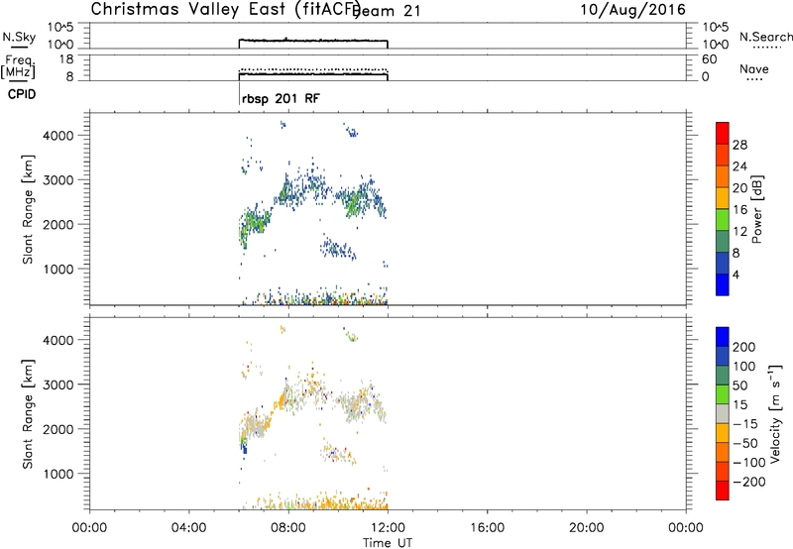The width and height of the screenshot is (793, 549).
Task: Click the 'Beam 21' label
Action: pos(388,11)
